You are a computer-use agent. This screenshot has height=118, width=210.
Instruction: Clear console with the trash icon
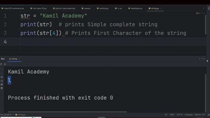2,88
